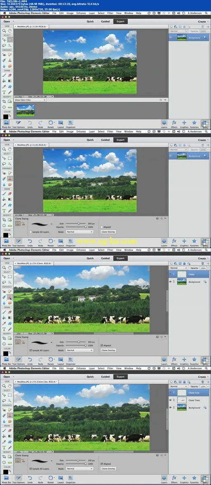Select the Blur tool in the bottom frame
Image resolution: width=211 pixels, height=485 pixels.
pos(5,421)
